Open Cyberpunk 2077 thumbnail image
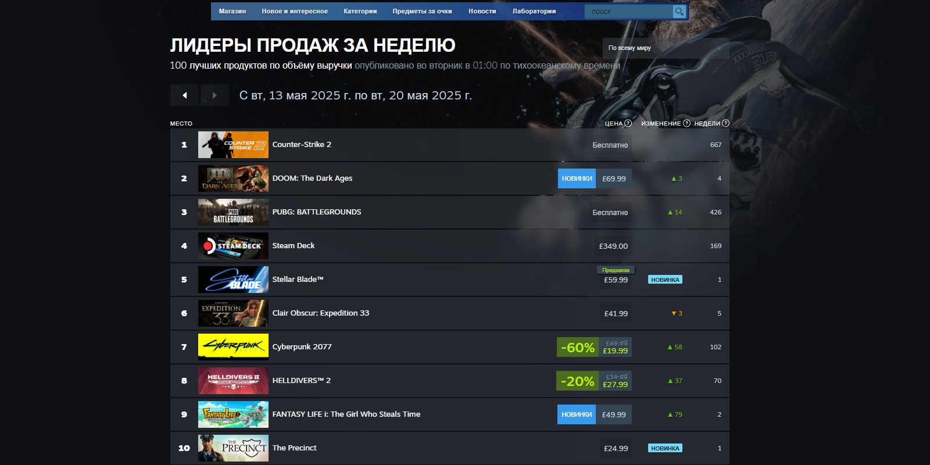This screenshot has height=465, width=930. [233, 347]
